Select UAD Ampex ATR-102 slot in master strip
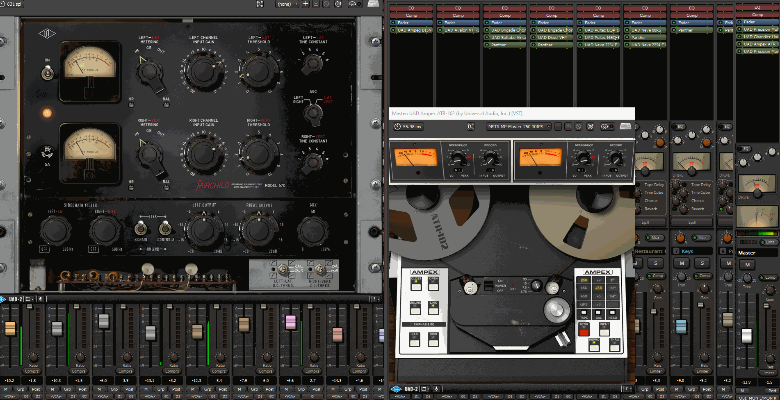The image size is (780, 400). coord(757,44)
